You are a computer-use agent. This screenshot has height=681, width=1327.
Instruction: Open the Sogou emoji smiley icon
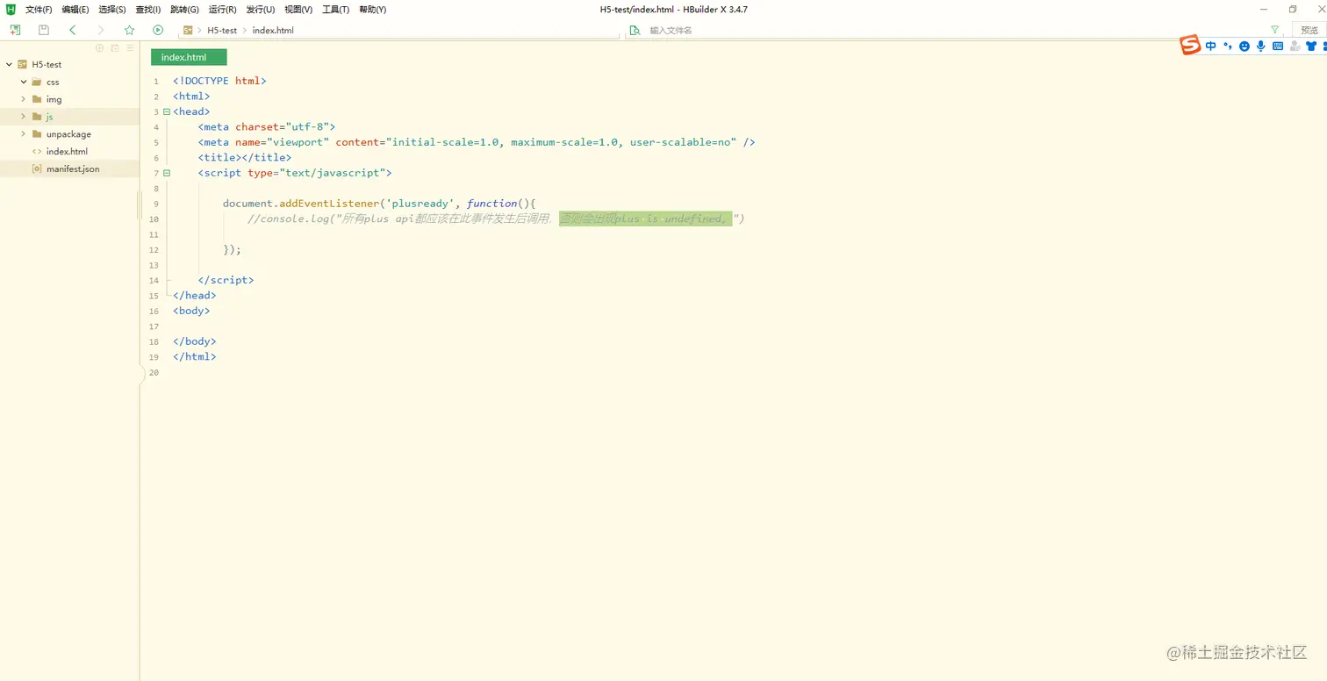point(1245,47)
